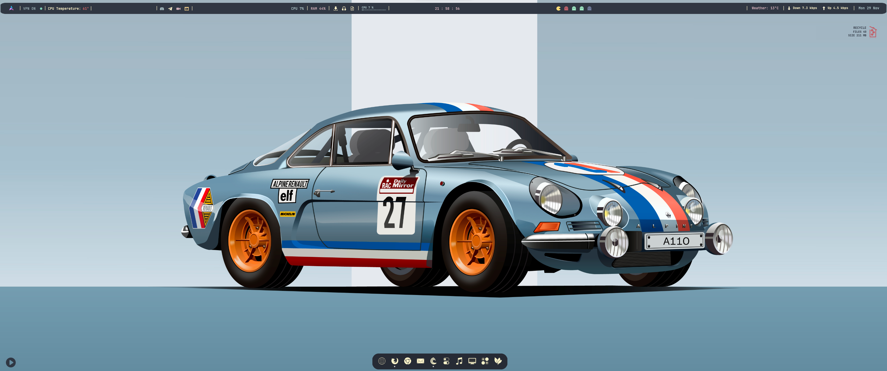Launch terminal icon in top bar

point(187,9)
